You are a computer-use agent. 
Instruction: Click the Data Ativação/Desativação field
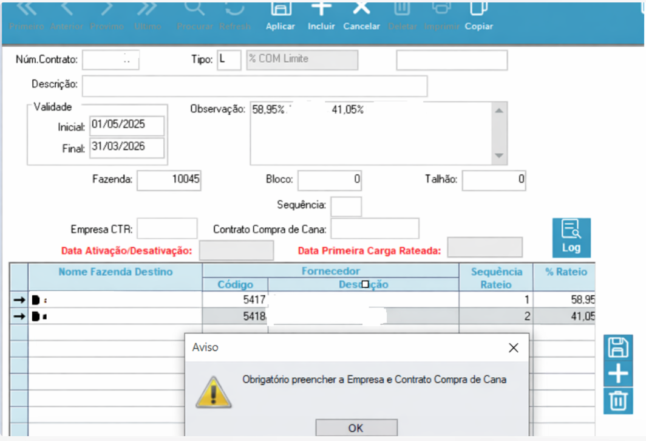coord(237,250)
